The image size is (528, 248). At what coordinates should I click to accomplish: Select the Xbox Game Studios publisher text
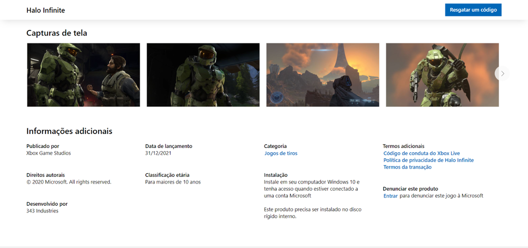[48, 153]
